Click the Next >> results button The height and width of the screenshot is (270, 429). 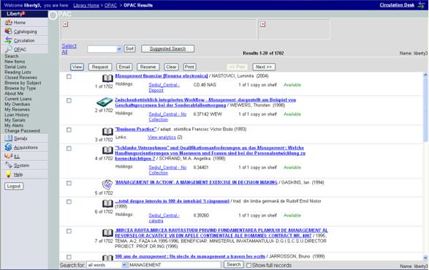point(264,67)
